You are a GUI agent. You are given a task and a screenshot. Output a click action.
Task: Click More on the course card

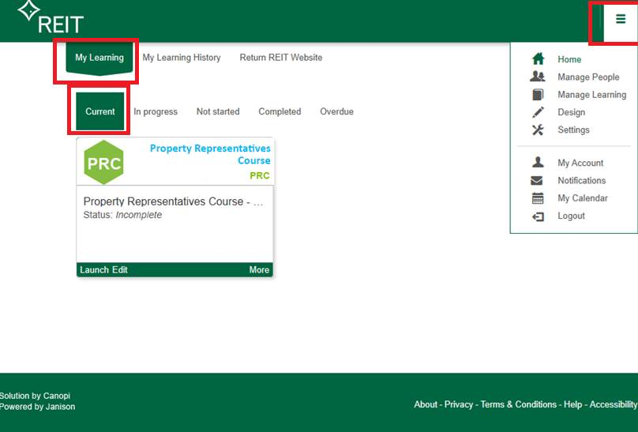click(259, 269)
